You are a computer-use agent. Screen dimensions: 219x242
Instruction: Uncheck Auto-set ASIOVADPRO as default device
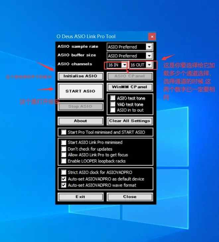(64, 179)
